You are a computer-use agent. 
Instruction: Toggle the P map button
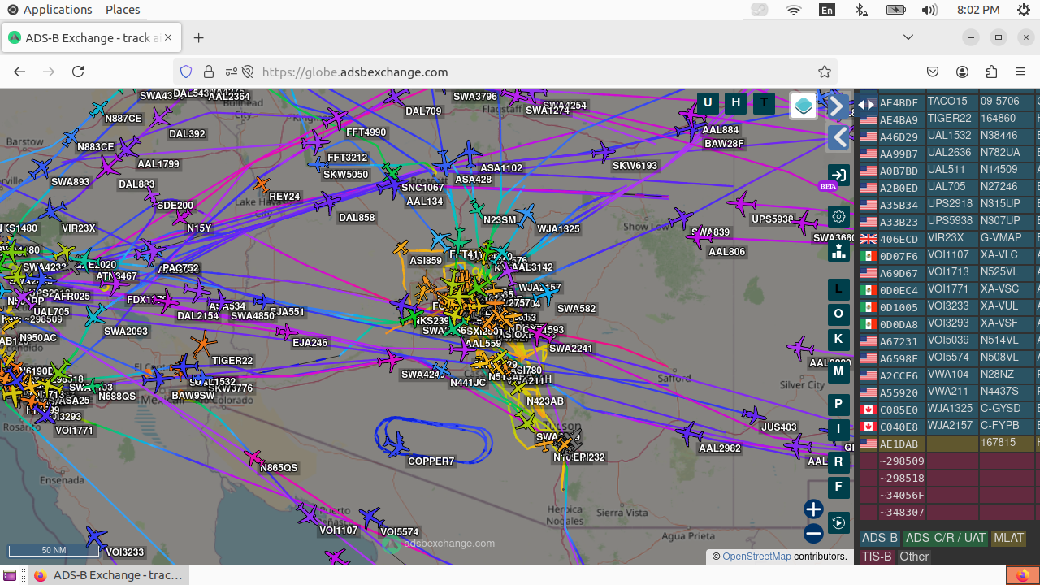pyautogui.click(x=838, y=405)
